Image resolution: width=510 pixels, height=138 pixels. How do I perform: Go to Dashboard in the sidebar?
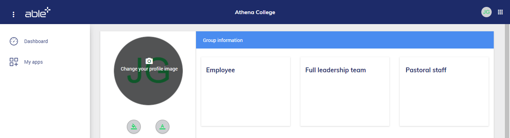point(36,41)
